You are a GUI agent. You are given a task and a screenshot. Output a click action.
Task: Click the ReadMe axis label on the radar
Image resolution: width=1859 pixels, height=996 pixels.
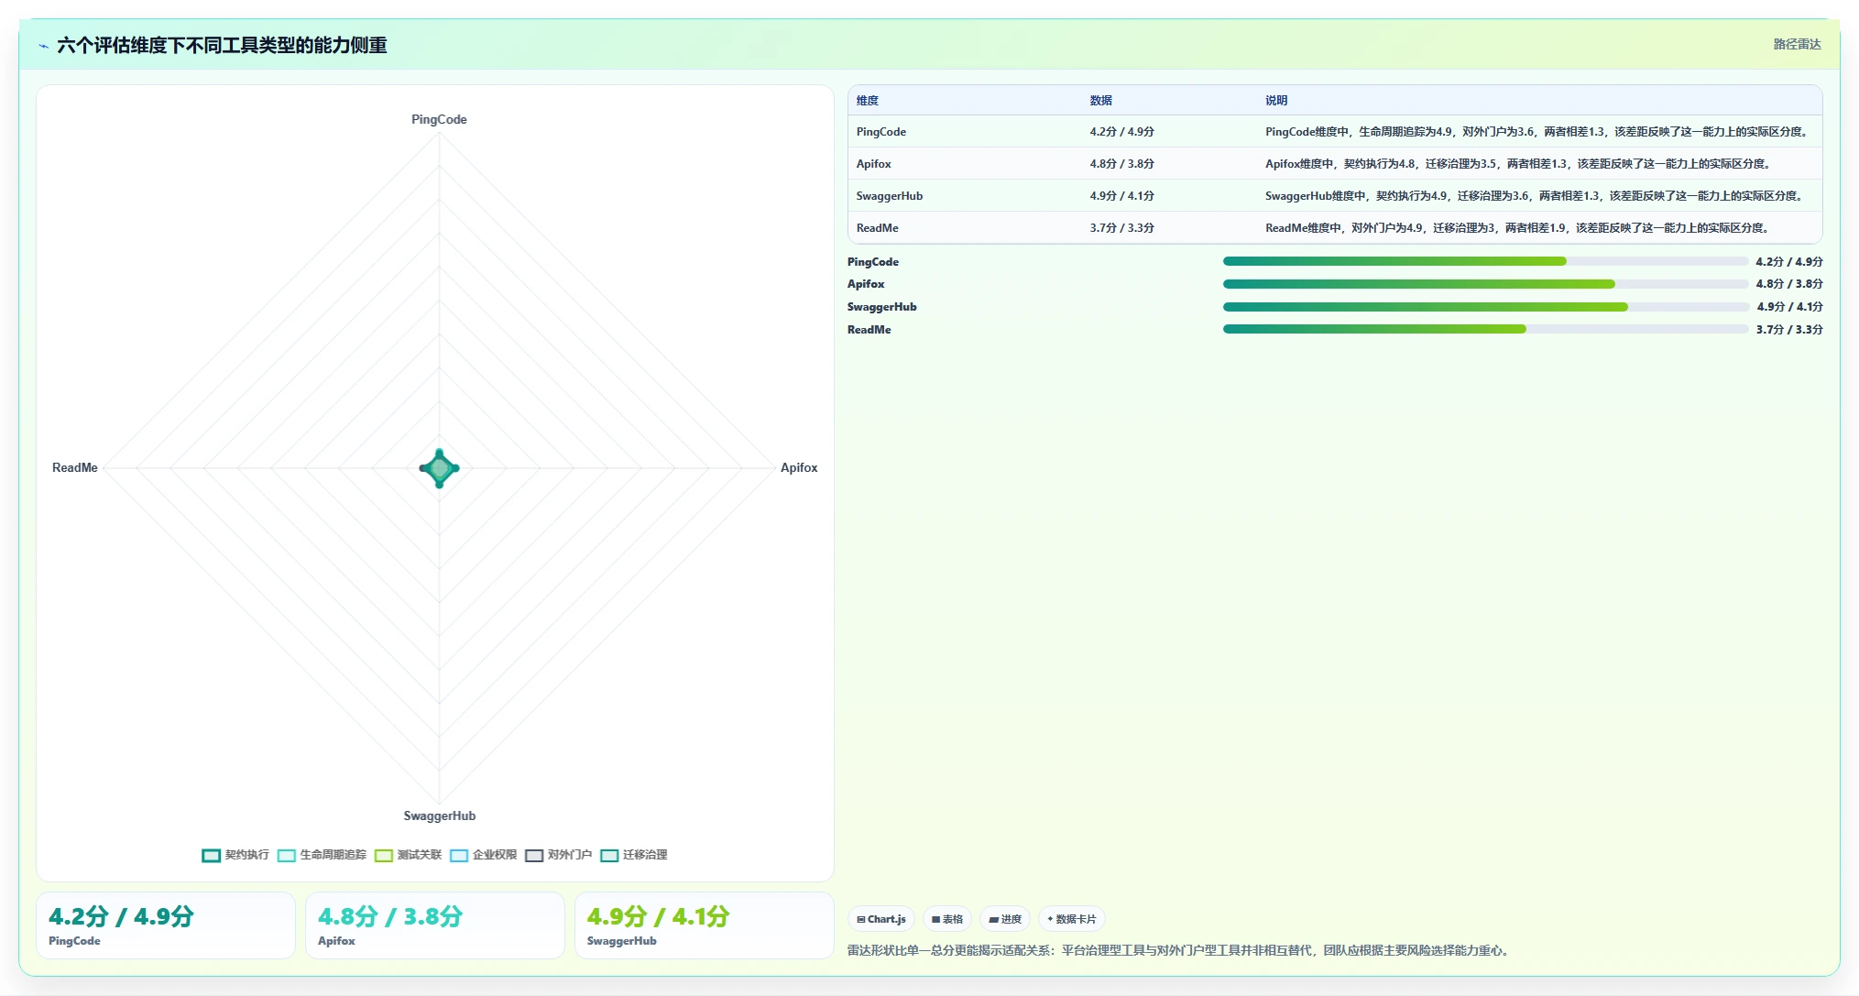[x=75, y=468]
